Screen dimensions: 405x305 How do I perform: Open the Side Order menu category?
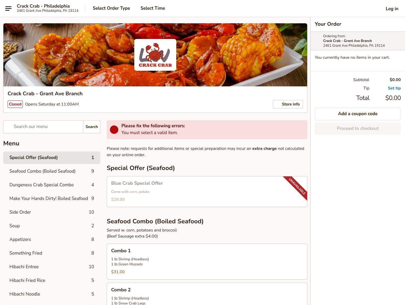pos(52,212)
